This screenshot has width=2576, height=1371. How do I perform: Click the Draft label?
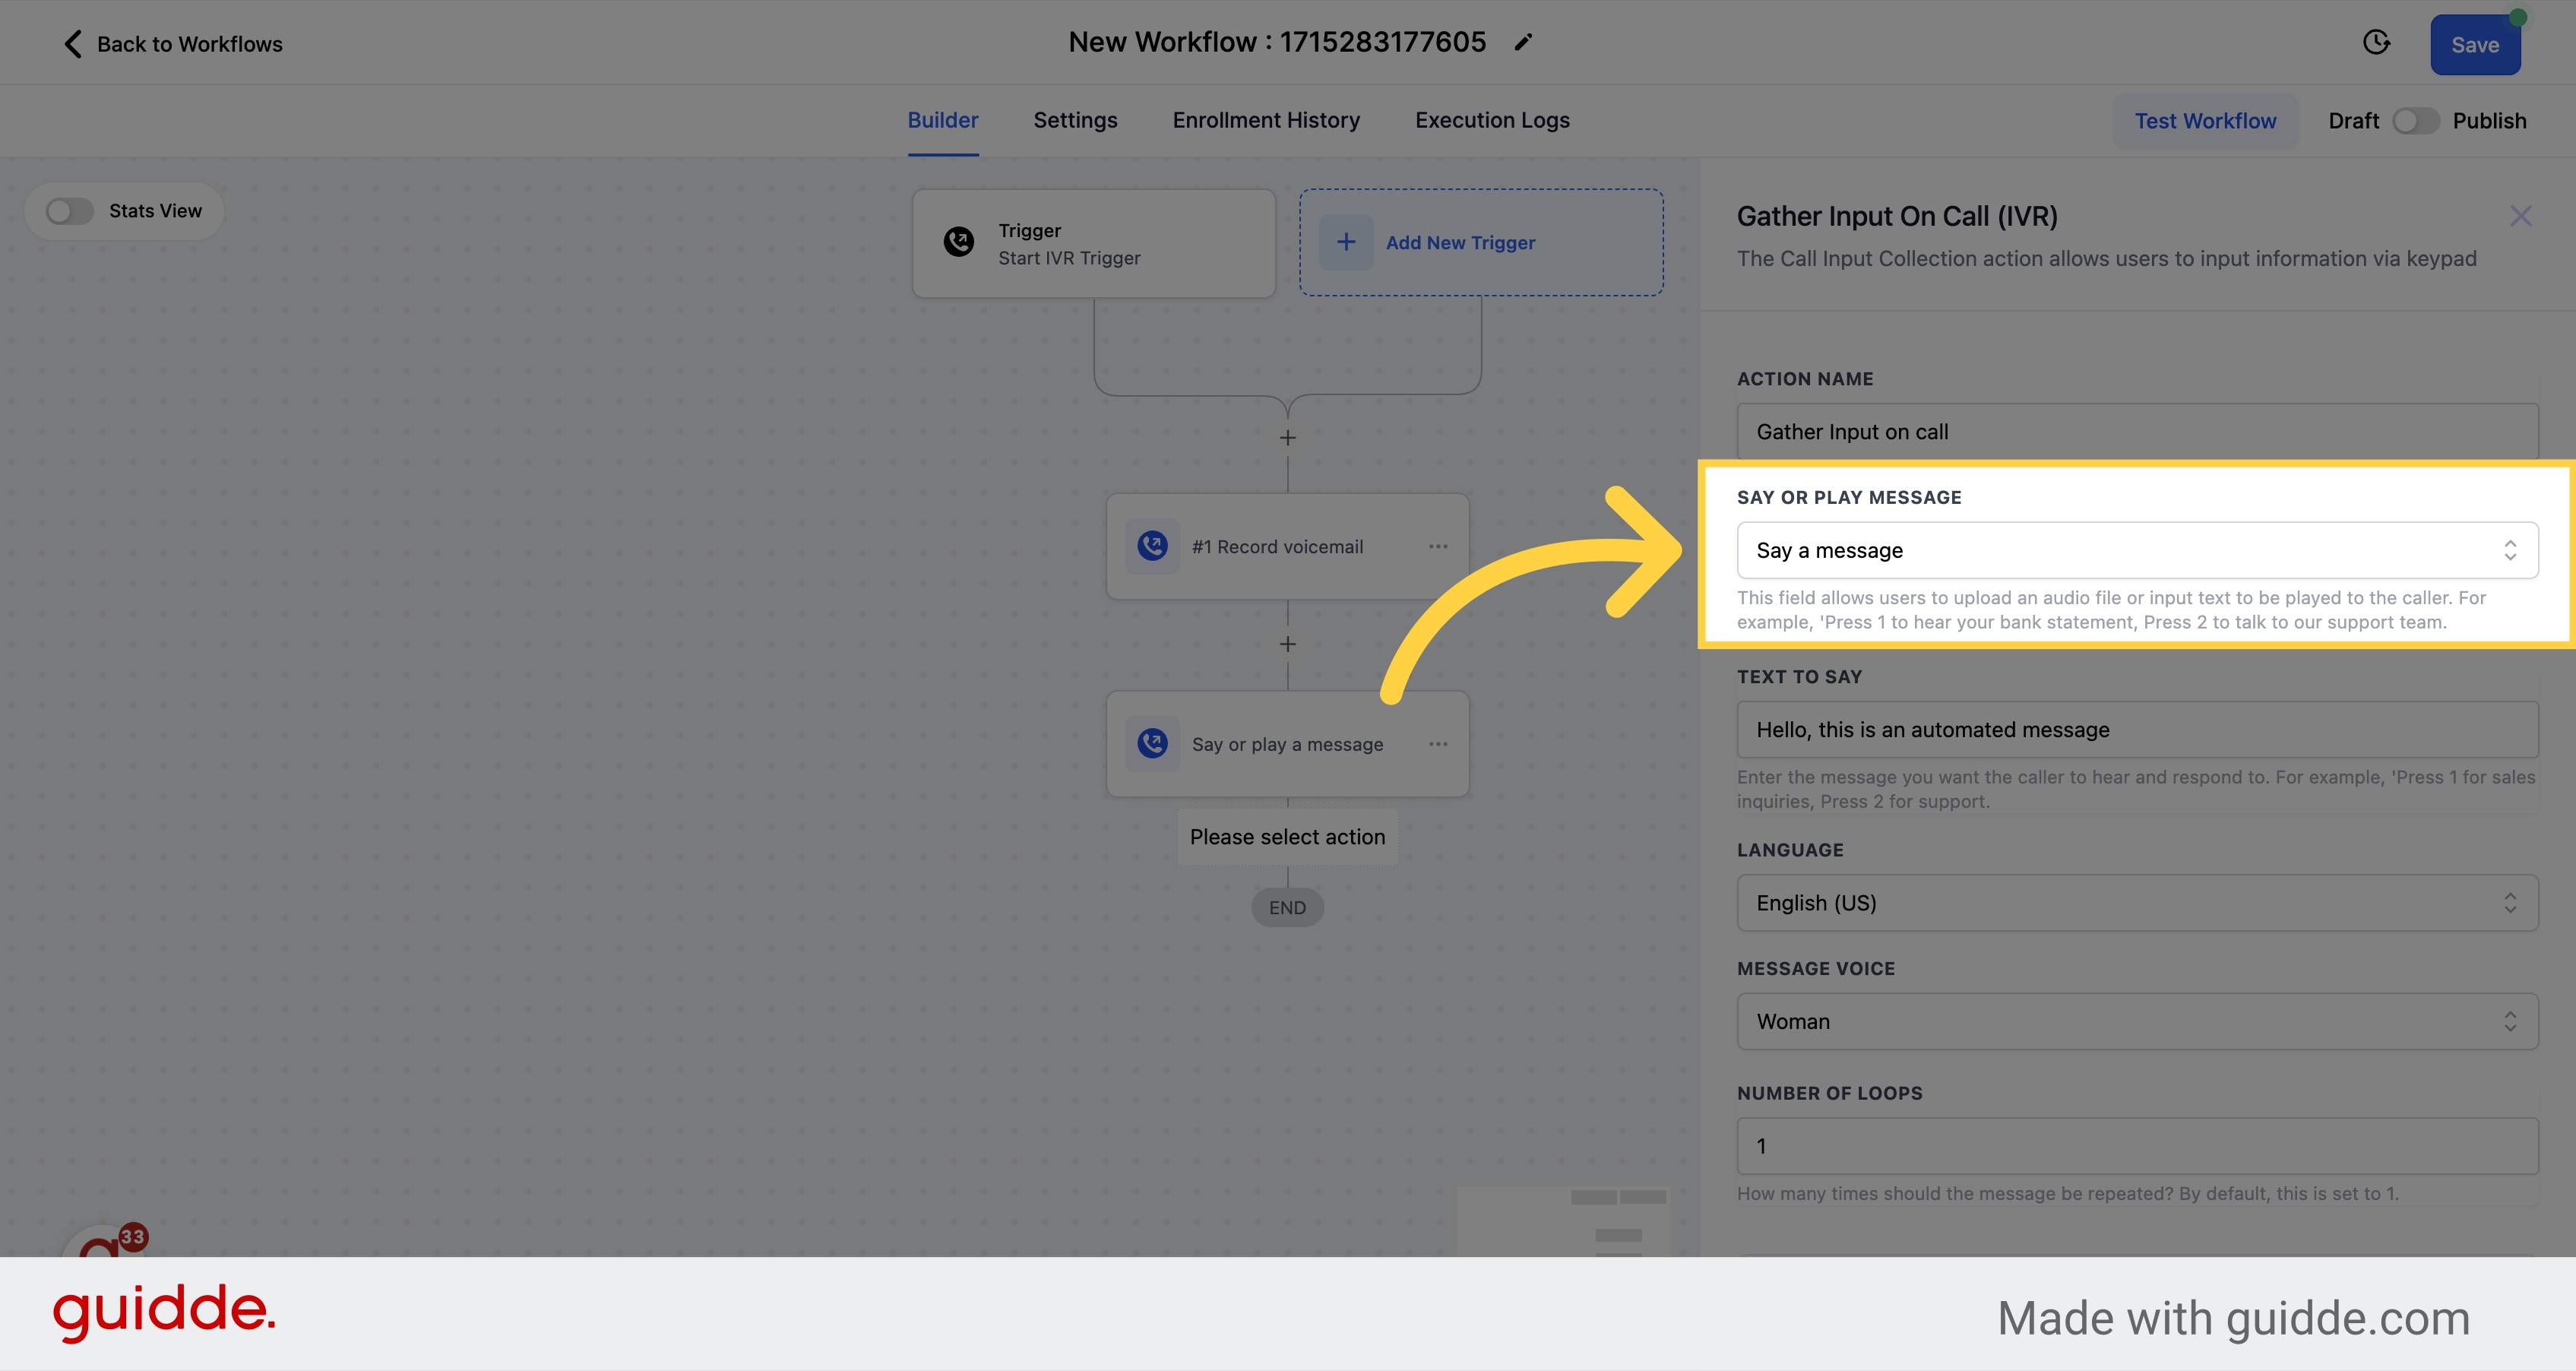tap(2353, 121)
